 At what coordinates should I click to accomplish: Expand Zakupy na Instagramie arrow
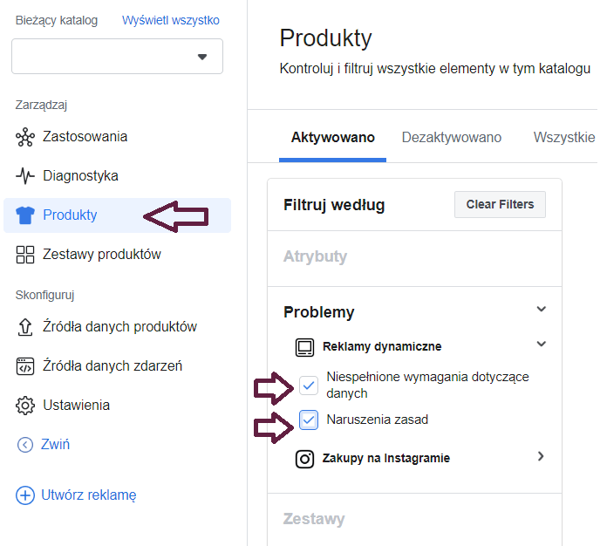[541, 456]
